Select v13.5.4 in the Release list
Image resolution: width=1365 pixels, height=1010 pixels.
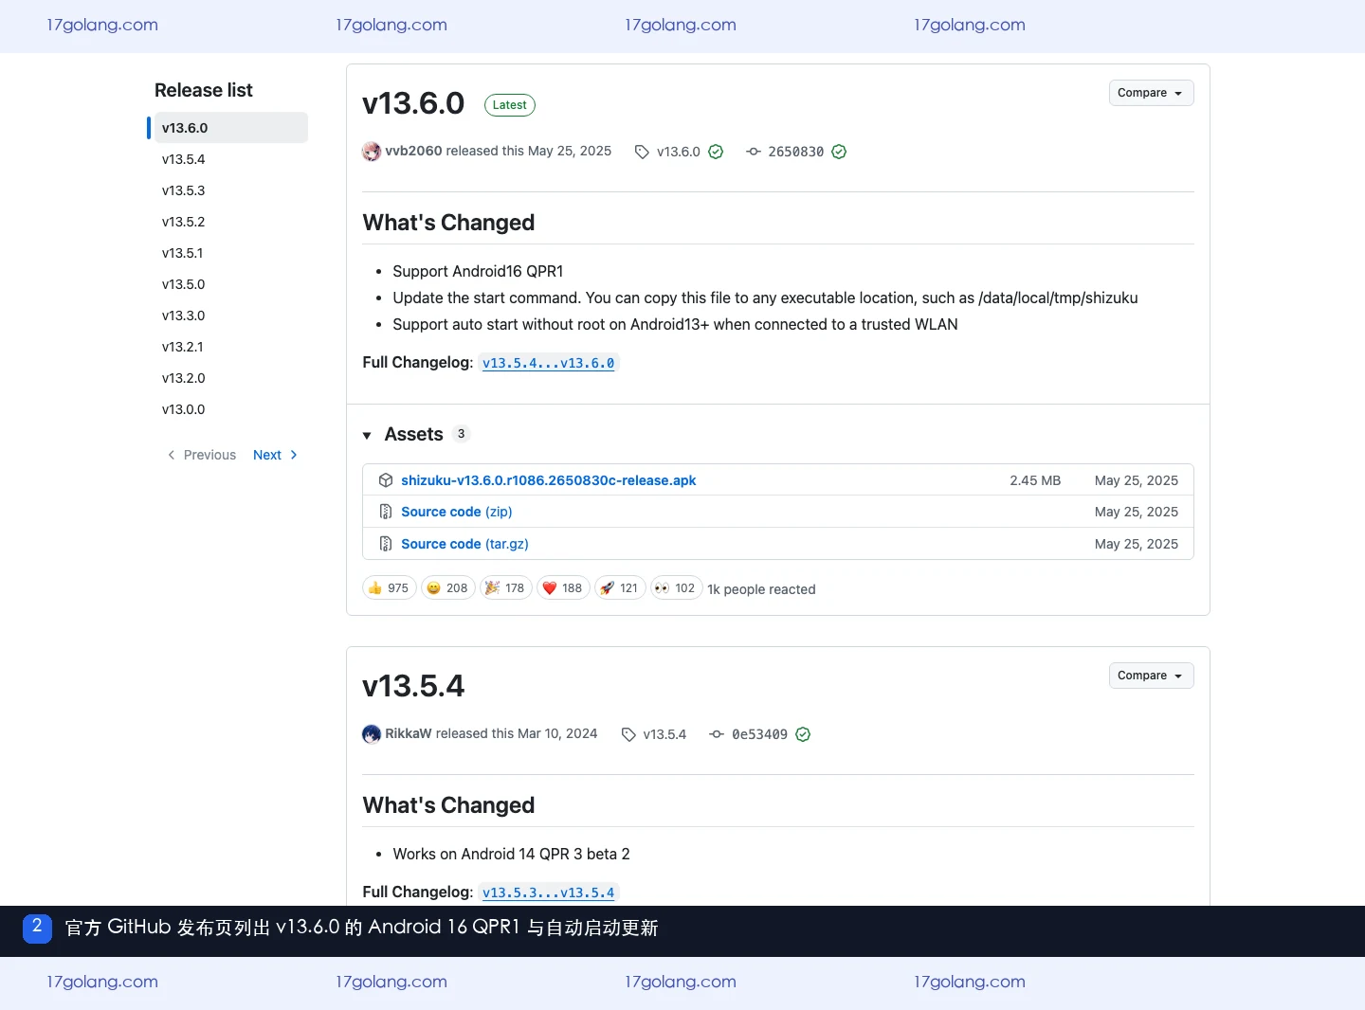tap(231, 159)
